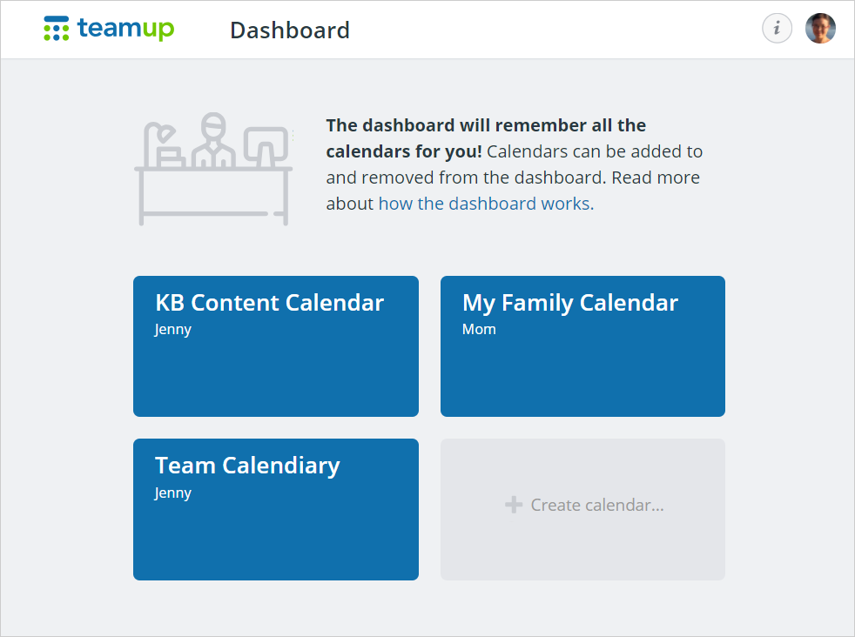Viewport: 855px width, 637px height.
Task: Click the Mom label on family calendar
Action: (479, 329)
